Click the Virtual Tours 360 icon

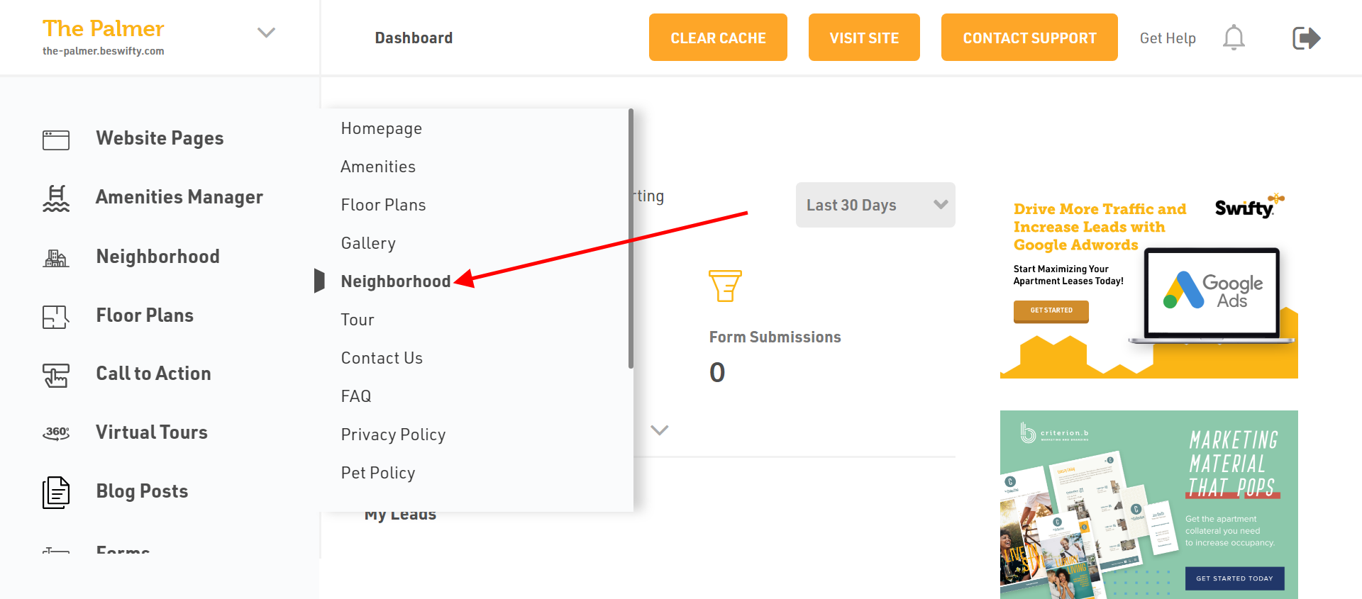56,433
